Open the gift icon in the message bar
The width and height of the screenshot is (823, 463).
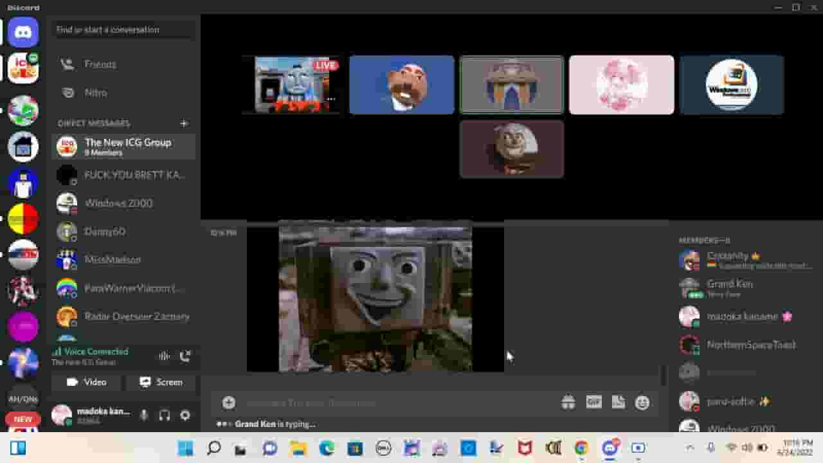pyautogui.click(x=568, y=403)
